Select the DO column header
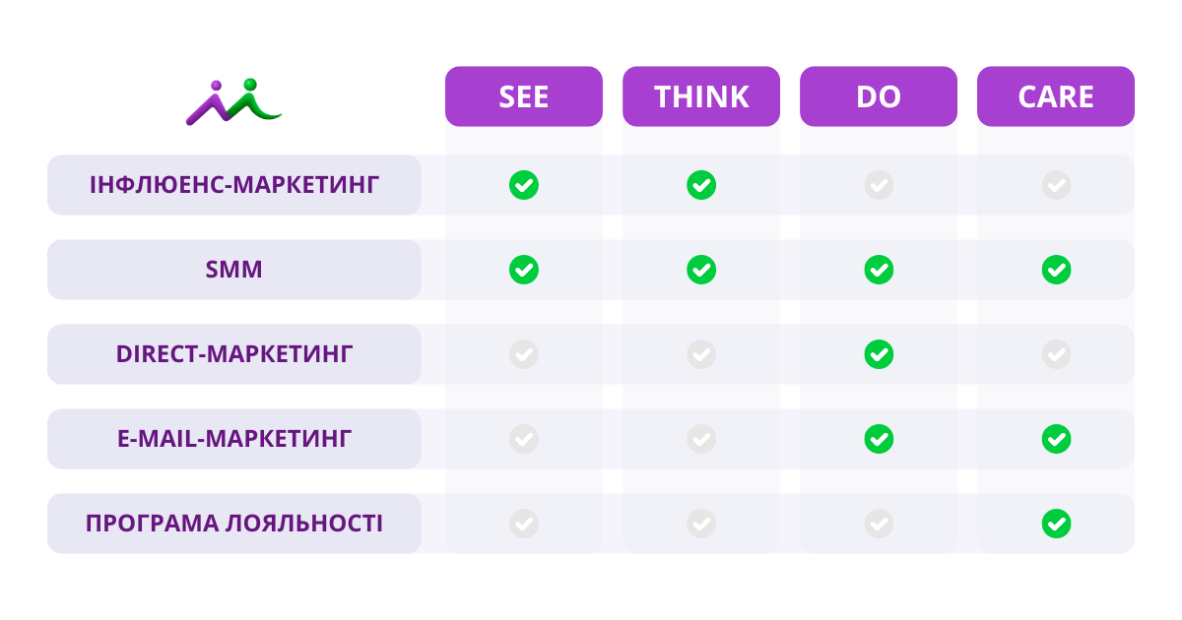Screen dimensions: 1182x620 coord(879,96)
